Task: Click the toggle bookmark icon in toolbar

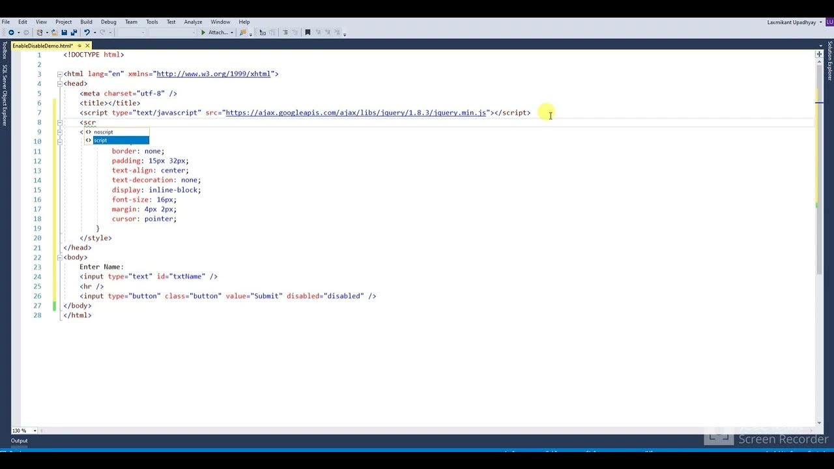Action: pos(308,33)
